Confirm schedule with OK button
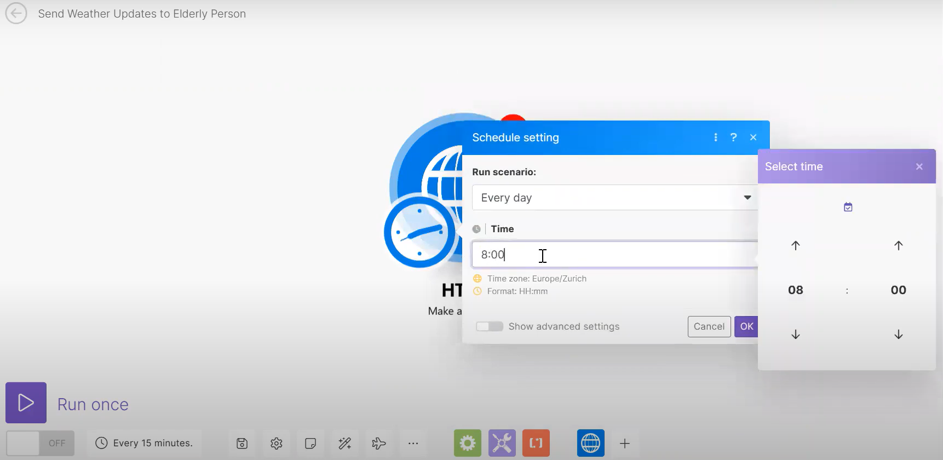 pyautogui.click(x=746, y=326)
